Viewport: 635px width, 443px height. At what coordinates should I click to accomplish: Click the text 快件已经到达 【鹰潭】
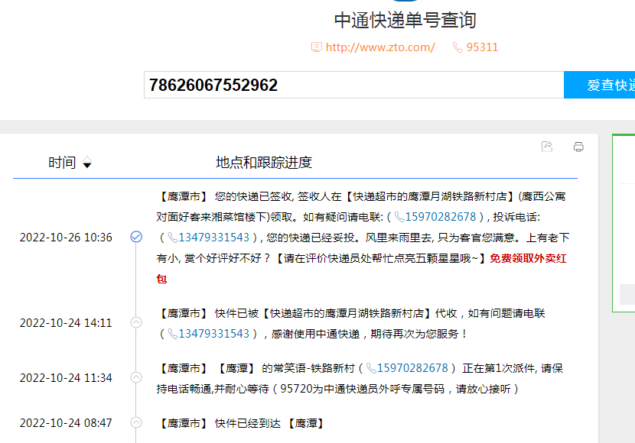pyautogui.click(x=270, y=423)
